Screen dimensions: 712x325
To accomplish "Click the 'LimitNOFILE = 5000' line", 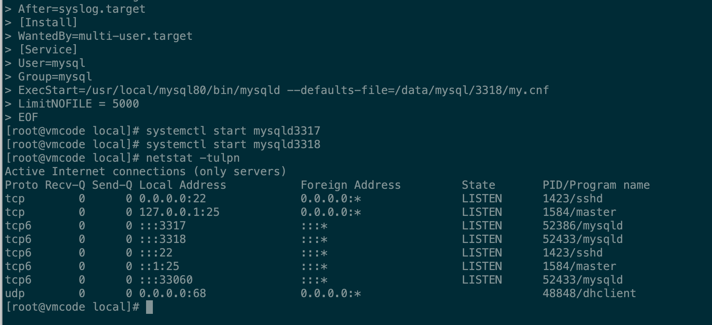I will pos(78,104).
